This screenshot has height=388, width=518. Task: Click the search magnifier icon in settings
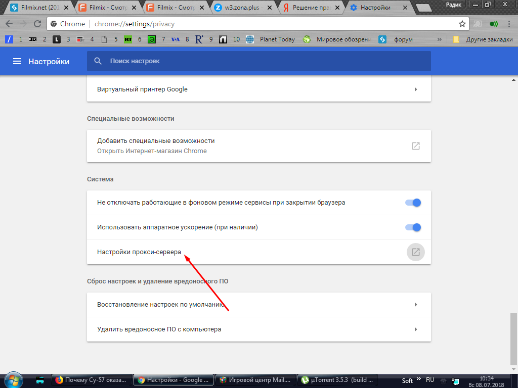(x=98, y=61)
